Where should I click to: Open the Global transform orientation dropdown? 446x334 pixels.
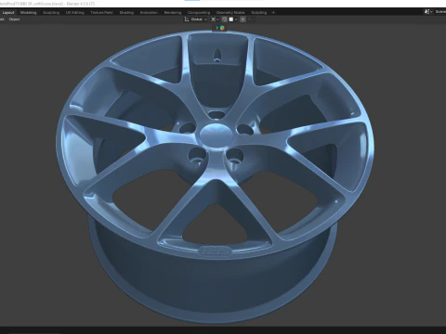196,19
